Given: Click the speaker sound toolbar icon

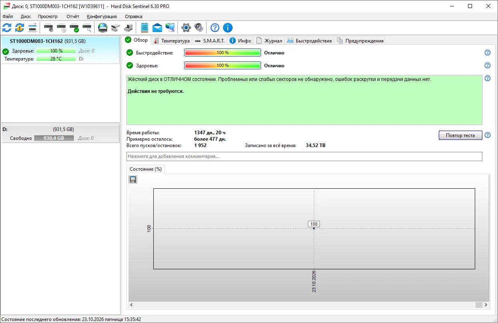Looking at the screenshot, I should click(199, 28).
